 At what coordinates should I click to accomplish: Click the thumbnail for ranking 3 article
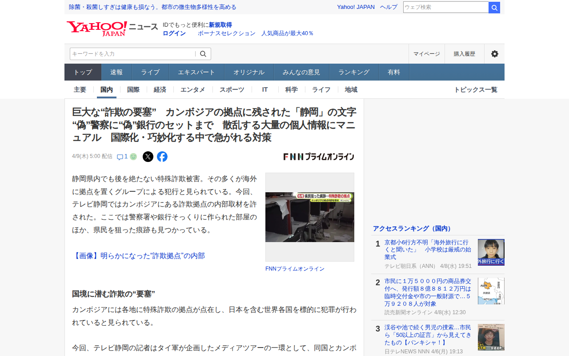tap(491, 337)
